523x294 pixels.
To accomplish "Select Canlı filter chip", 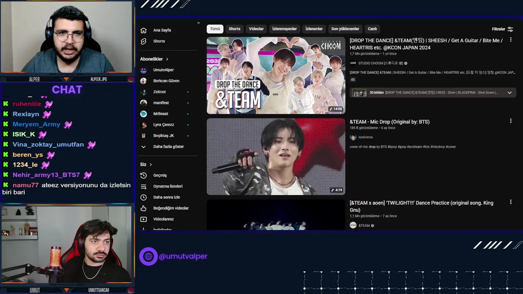I will point(372,29).
